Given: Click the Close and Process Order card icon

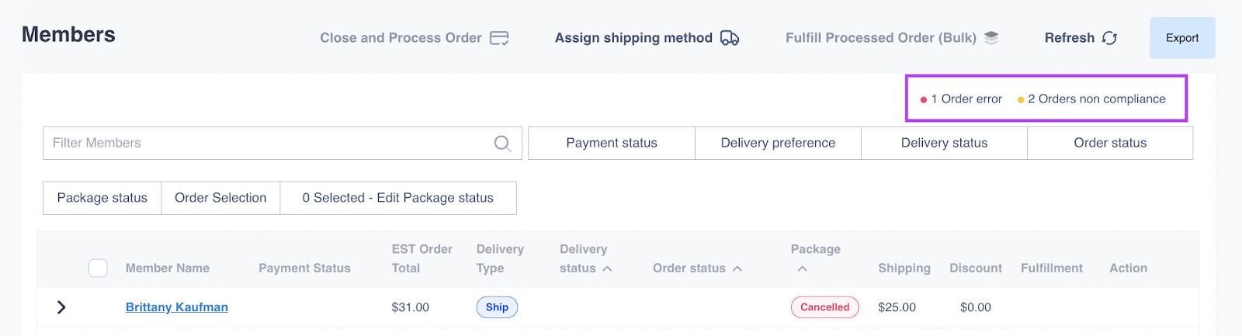Looking at the screenshot, I should [499, 38].
